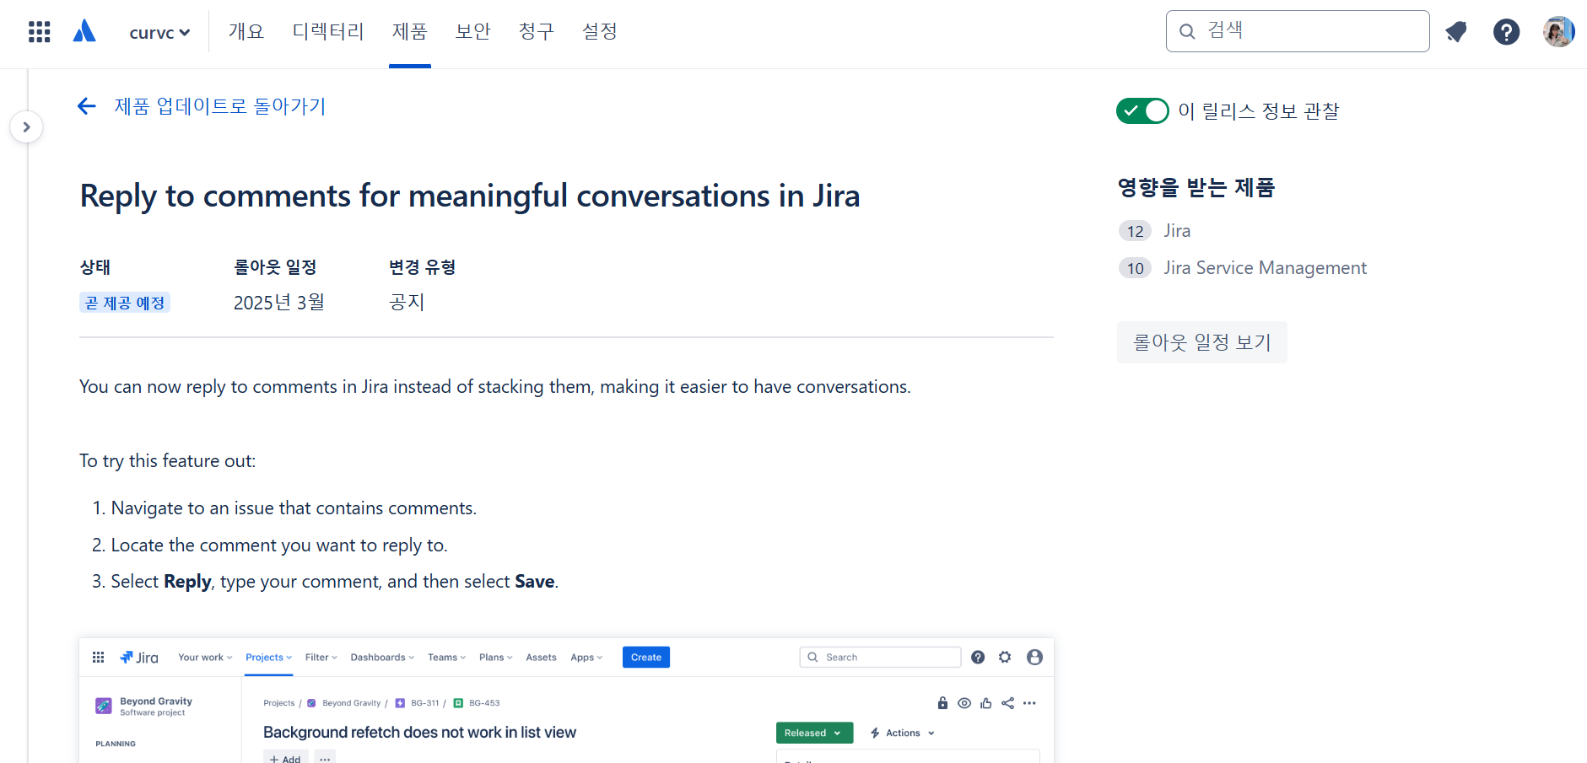Image resolution: width=1587 pixels, height=763 pixels.
Task: Click the 공지 change type value
Action: (x=407, y=303)
